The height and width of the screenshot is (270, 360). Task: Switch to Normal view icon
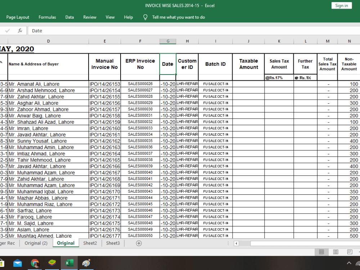pyautogui.click(x=321, y=252)
